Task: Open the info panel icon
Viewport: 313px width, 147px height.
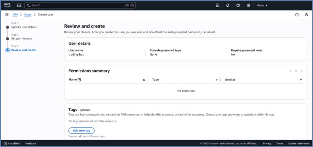Action: tap(297, 15)
